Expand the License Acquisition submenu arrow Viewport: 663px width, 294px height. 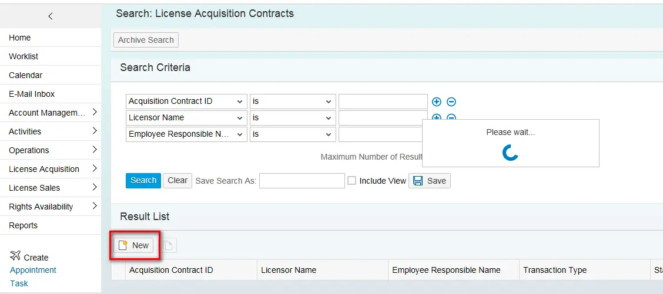95,168
